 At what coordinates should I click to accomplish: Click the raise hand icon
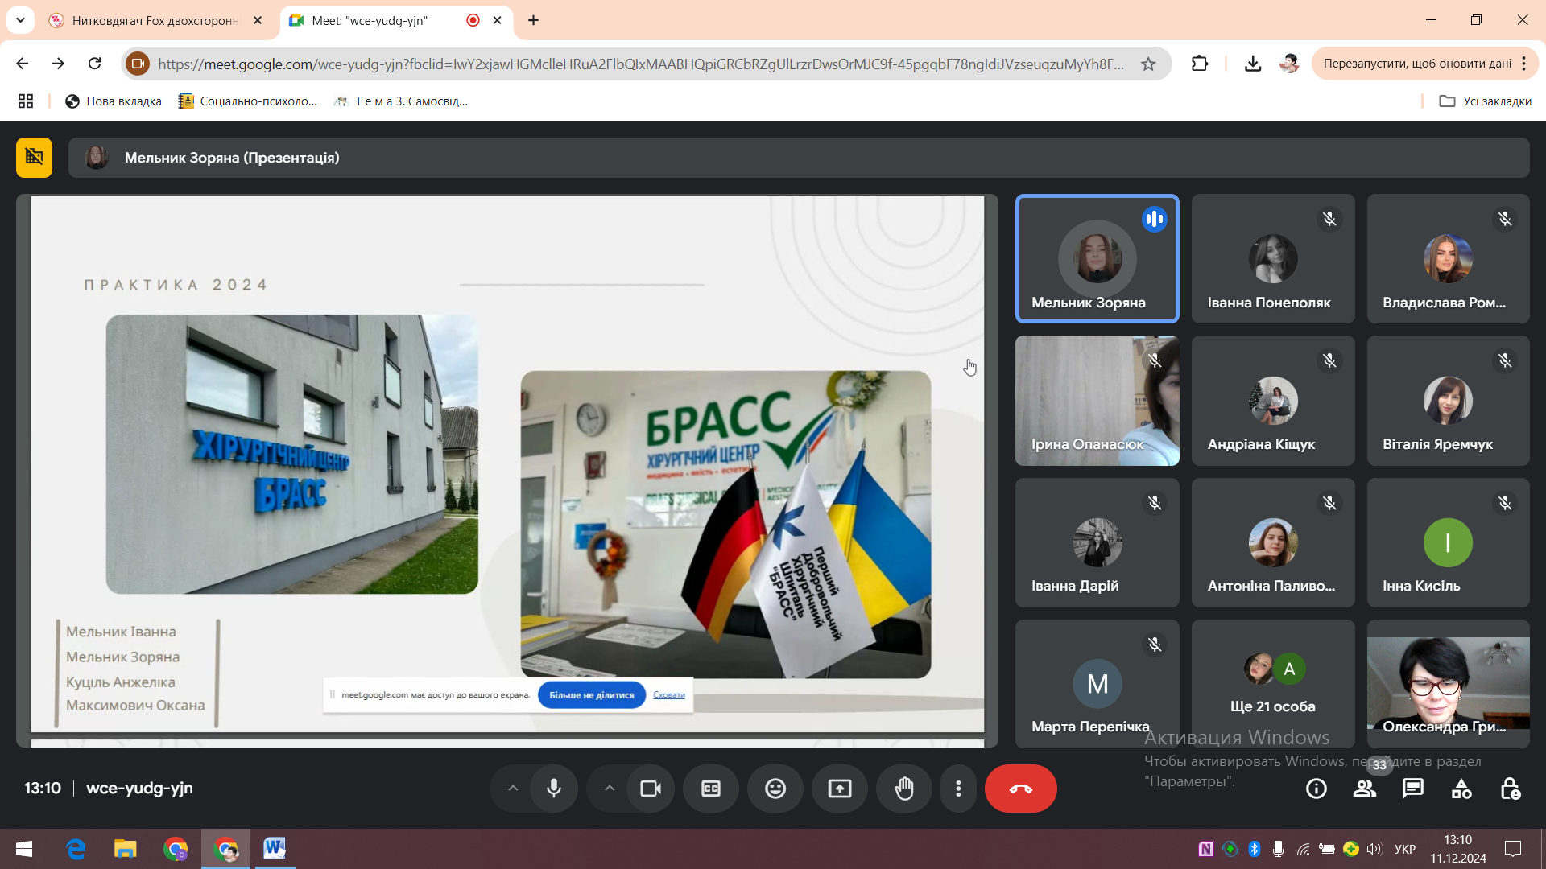(904, 789)
